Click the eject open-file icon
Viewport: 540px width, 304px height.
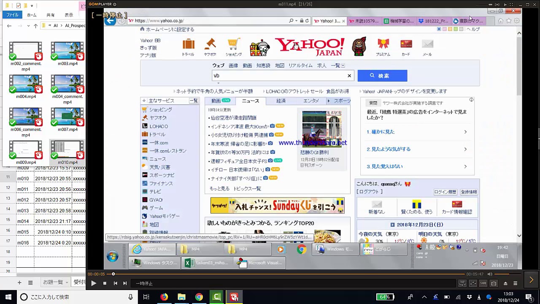(506, 283)
